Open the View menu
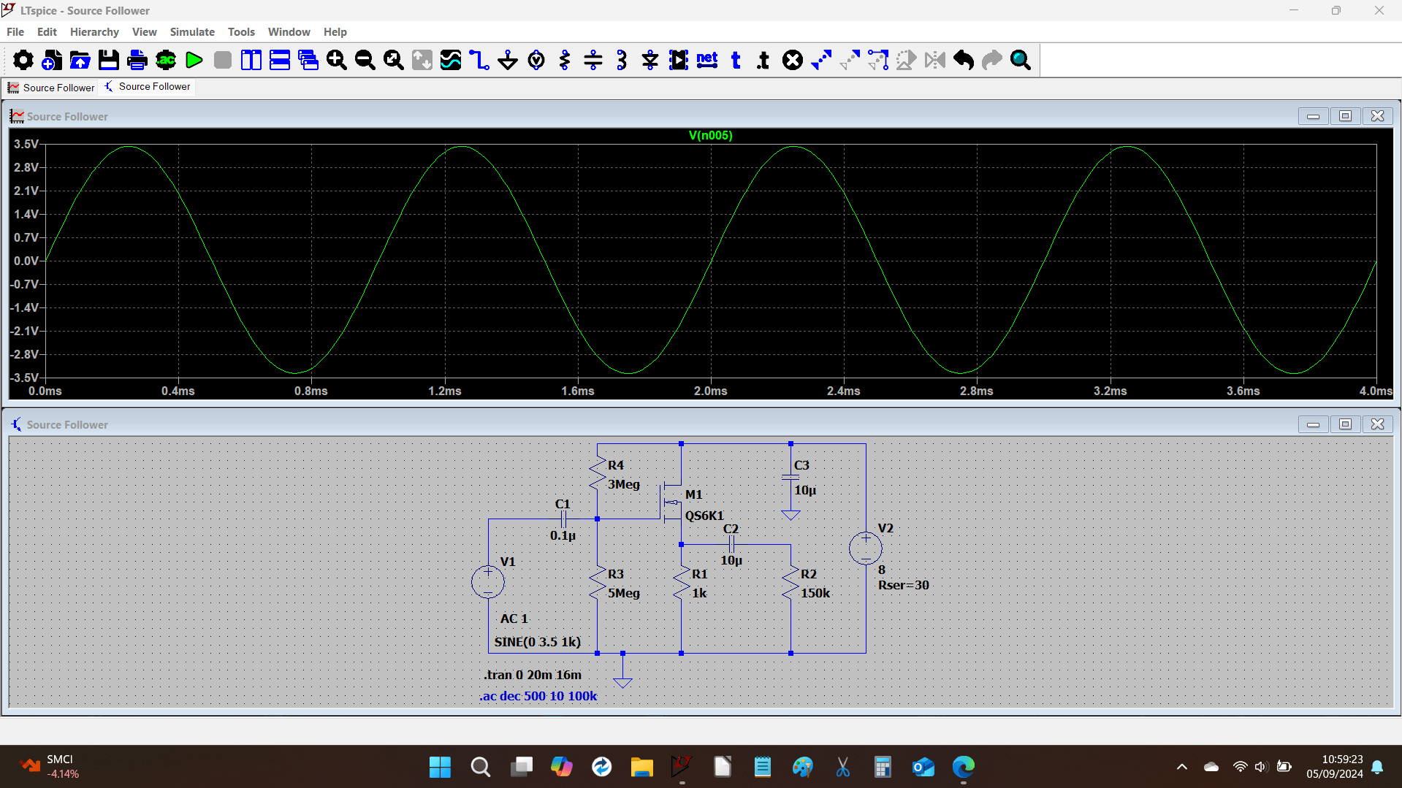 pyautogui.click(x=144, y=32)
